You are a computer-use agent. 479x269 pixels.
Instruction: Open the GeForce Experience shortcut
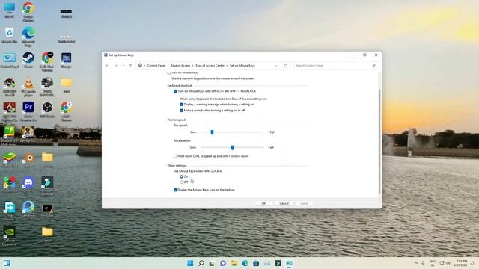10,236
